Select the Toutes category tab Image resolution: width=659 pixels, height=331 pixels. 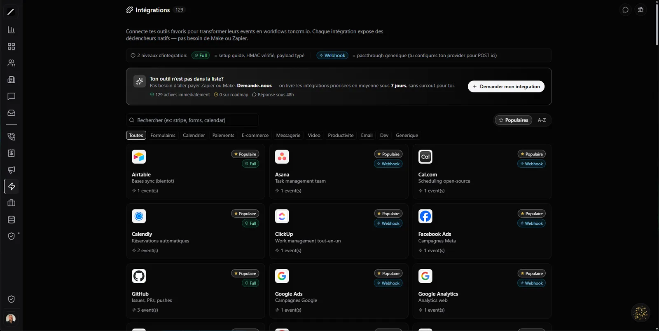click(136, 135)
